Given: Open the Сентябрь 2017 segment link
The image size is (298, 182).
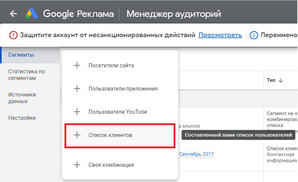Looking at the screenshot, I should pyautogui.click(x=196, y=154).
